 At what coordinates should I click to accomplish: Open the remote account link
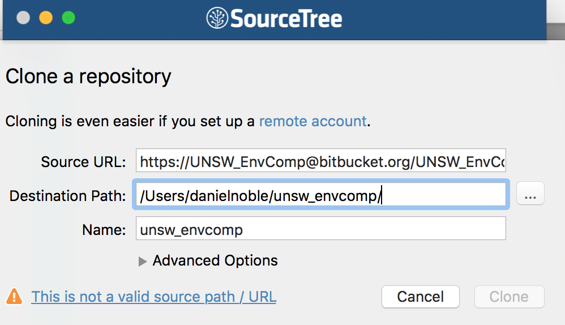[313, 121]
